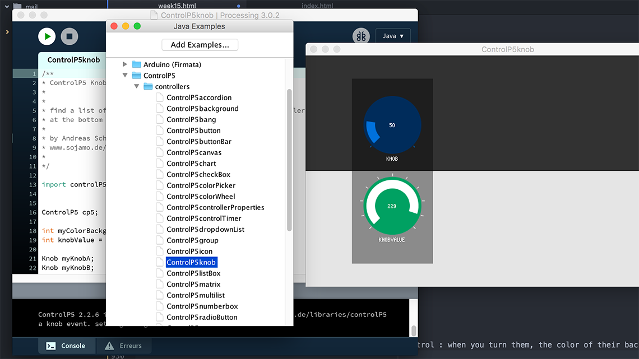Open the debugger butterfly icon
This screenshot has height=359, width=639.
tap(361, 36)
